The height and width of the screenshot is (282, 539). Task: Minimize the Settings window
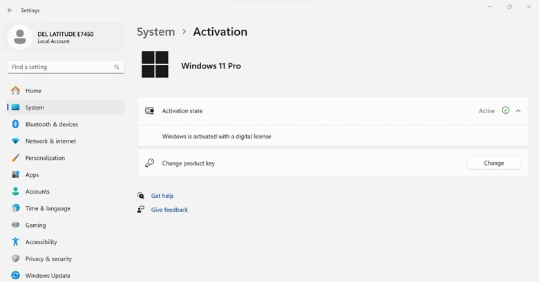tap(490, 7)
